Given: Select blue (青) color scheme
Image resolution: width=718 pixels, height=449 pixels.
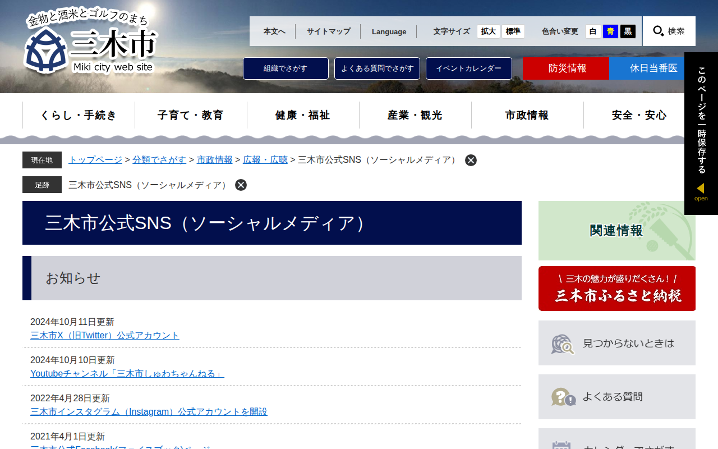Looking at the screenshot, I should click(610, 31).
